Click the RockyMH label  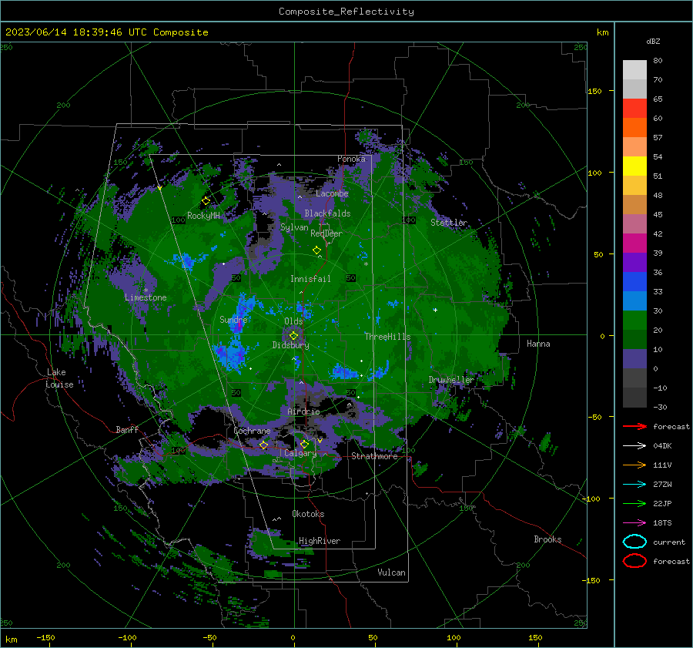point(203,216)
